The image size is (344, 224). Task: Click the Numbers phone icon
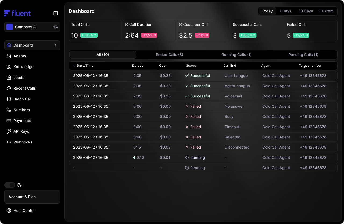point(9,110)
